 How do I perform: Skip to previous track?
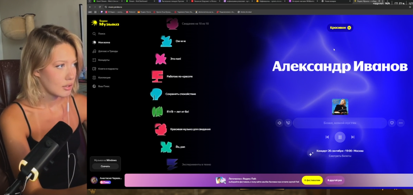click(x=327, y=137)
